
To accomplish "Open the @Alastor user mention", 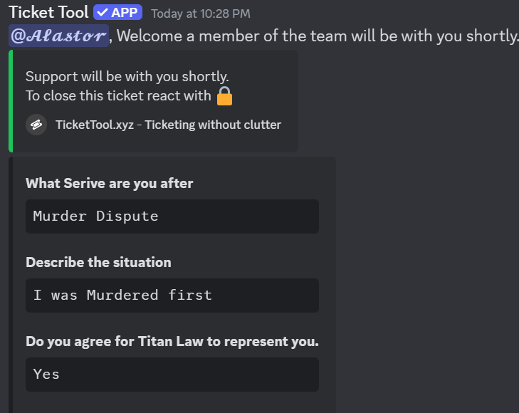I will 58,36.
